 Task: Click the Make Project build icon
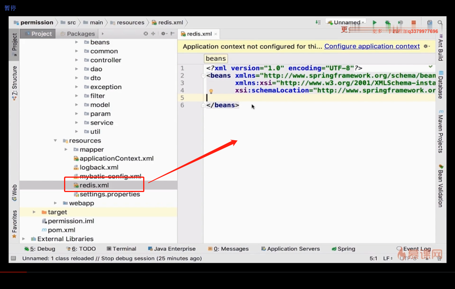[x=318, y=22]
